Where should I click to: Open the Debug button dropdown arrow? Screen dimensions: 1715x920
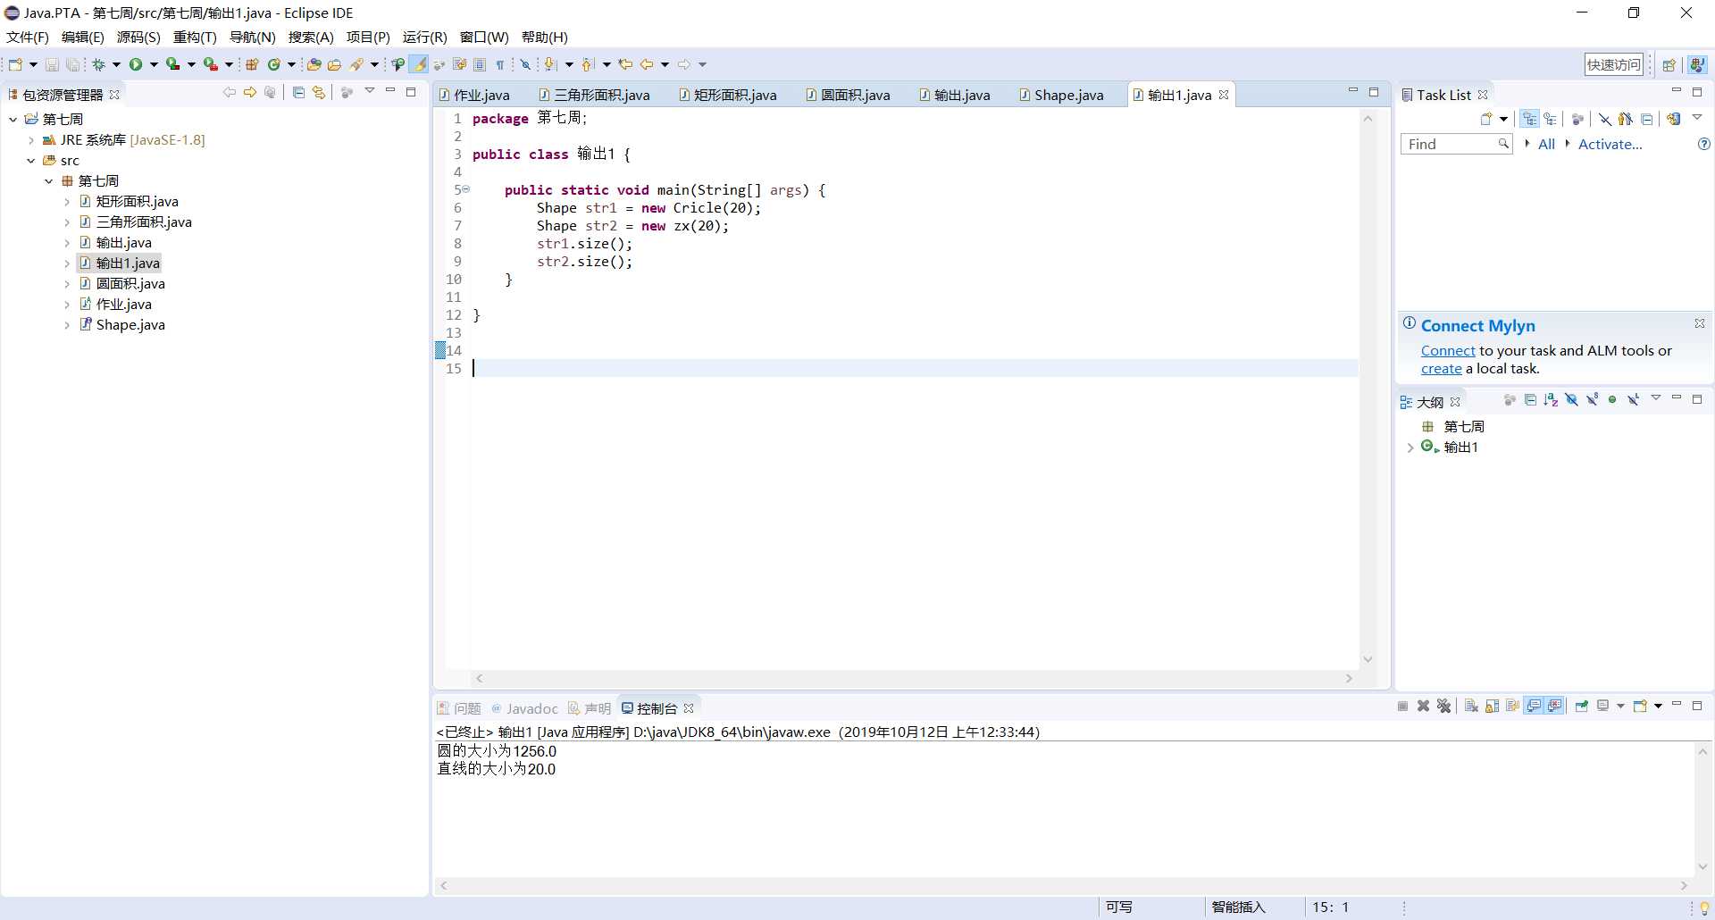click(x=116, y=64)
